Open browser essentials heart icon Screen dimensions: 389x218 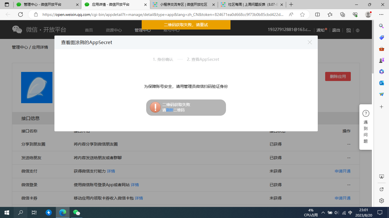pos(355,14)
